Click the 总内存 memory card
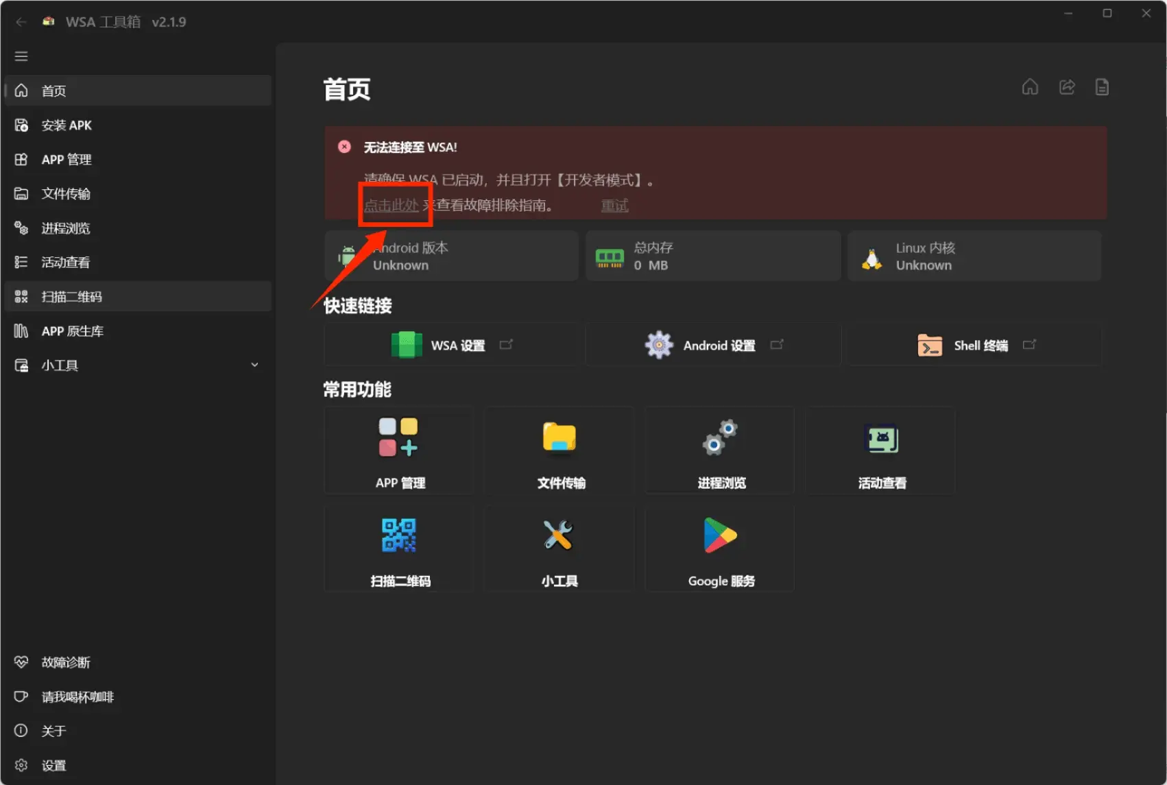The width and height of the screenshot is (1167, 785). 713,256
